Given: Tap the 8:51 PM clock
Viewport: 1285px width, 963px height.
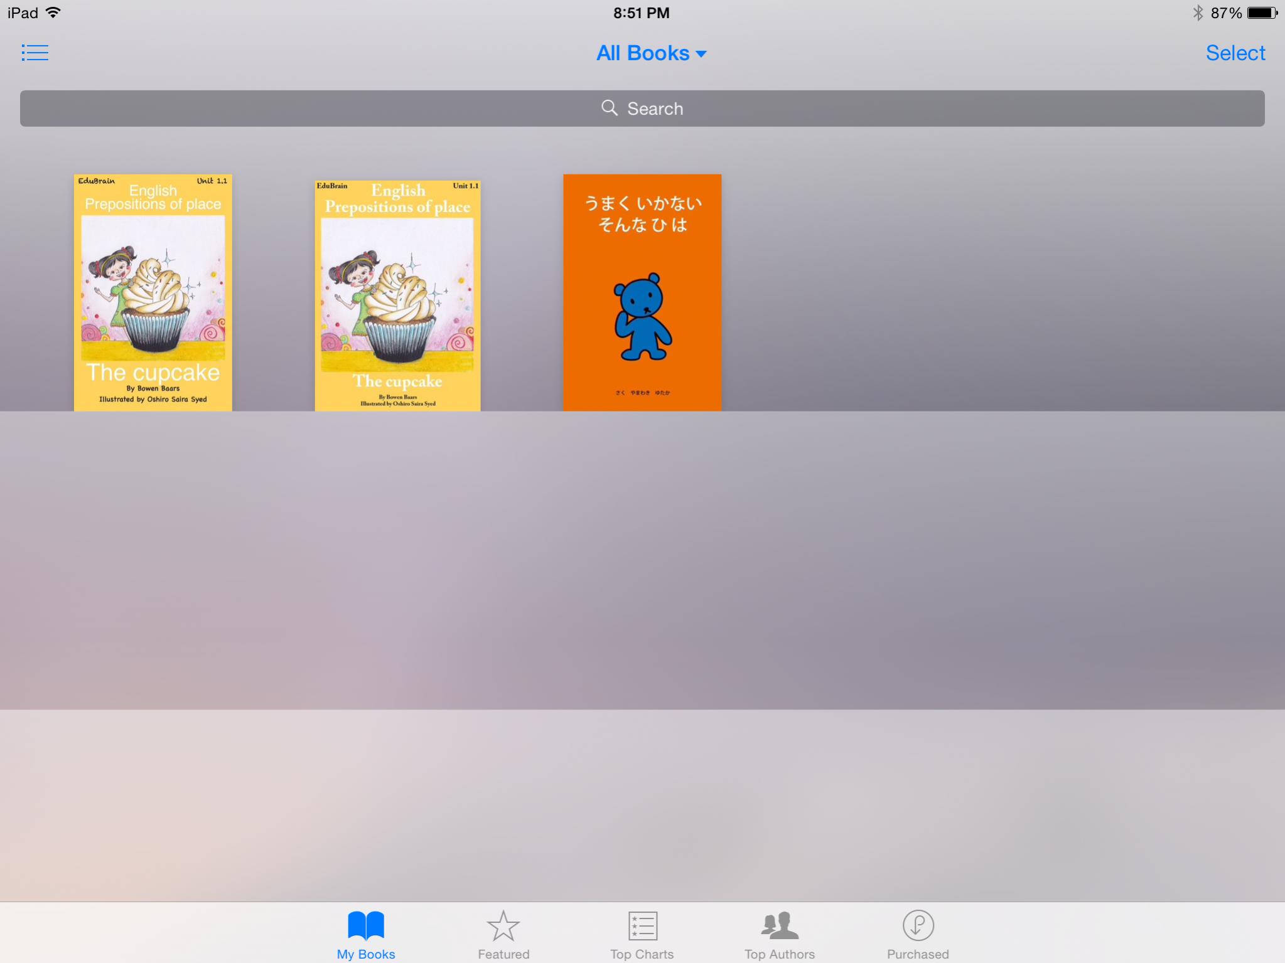Looking at the screenshot, I should [x=641, y=13].
